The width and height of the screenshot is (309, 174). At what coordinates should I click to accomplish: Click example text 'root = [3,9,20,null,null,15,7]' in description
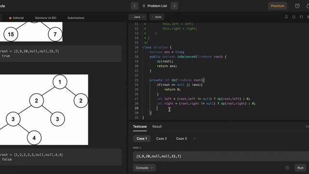click(x=29, y=51)
